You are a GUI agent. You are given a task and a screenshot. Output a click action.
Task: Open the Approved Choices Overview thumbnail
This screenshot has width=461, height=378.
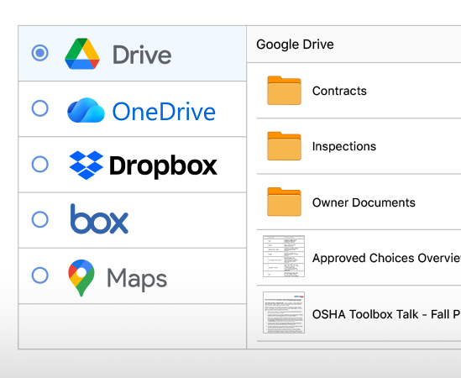(x=284, y=256)
